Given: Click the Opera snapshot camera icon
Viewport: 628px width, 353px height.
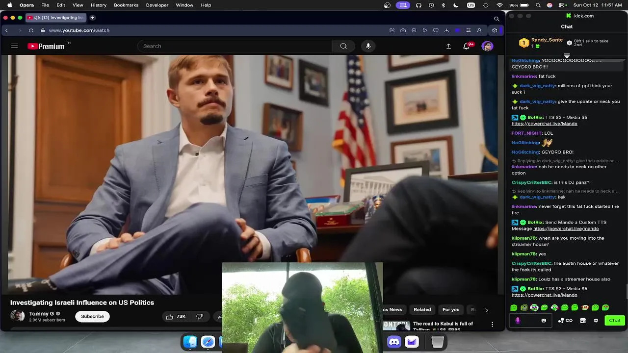Looking at the screenshot, I should tap(403, 30).
